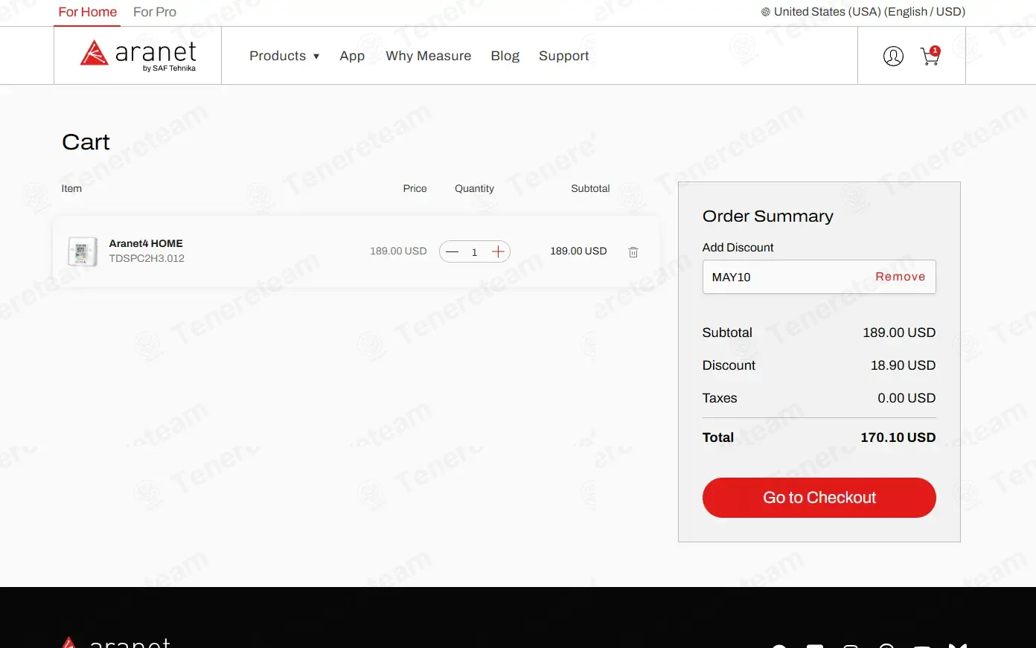The width and height of the screenshot is (1036, 648).
Task: Select the For Home tab
Action: [88, 12]
